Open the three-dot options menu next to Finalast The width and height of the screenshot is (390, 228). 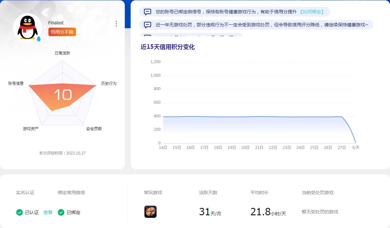click(116, 23)
